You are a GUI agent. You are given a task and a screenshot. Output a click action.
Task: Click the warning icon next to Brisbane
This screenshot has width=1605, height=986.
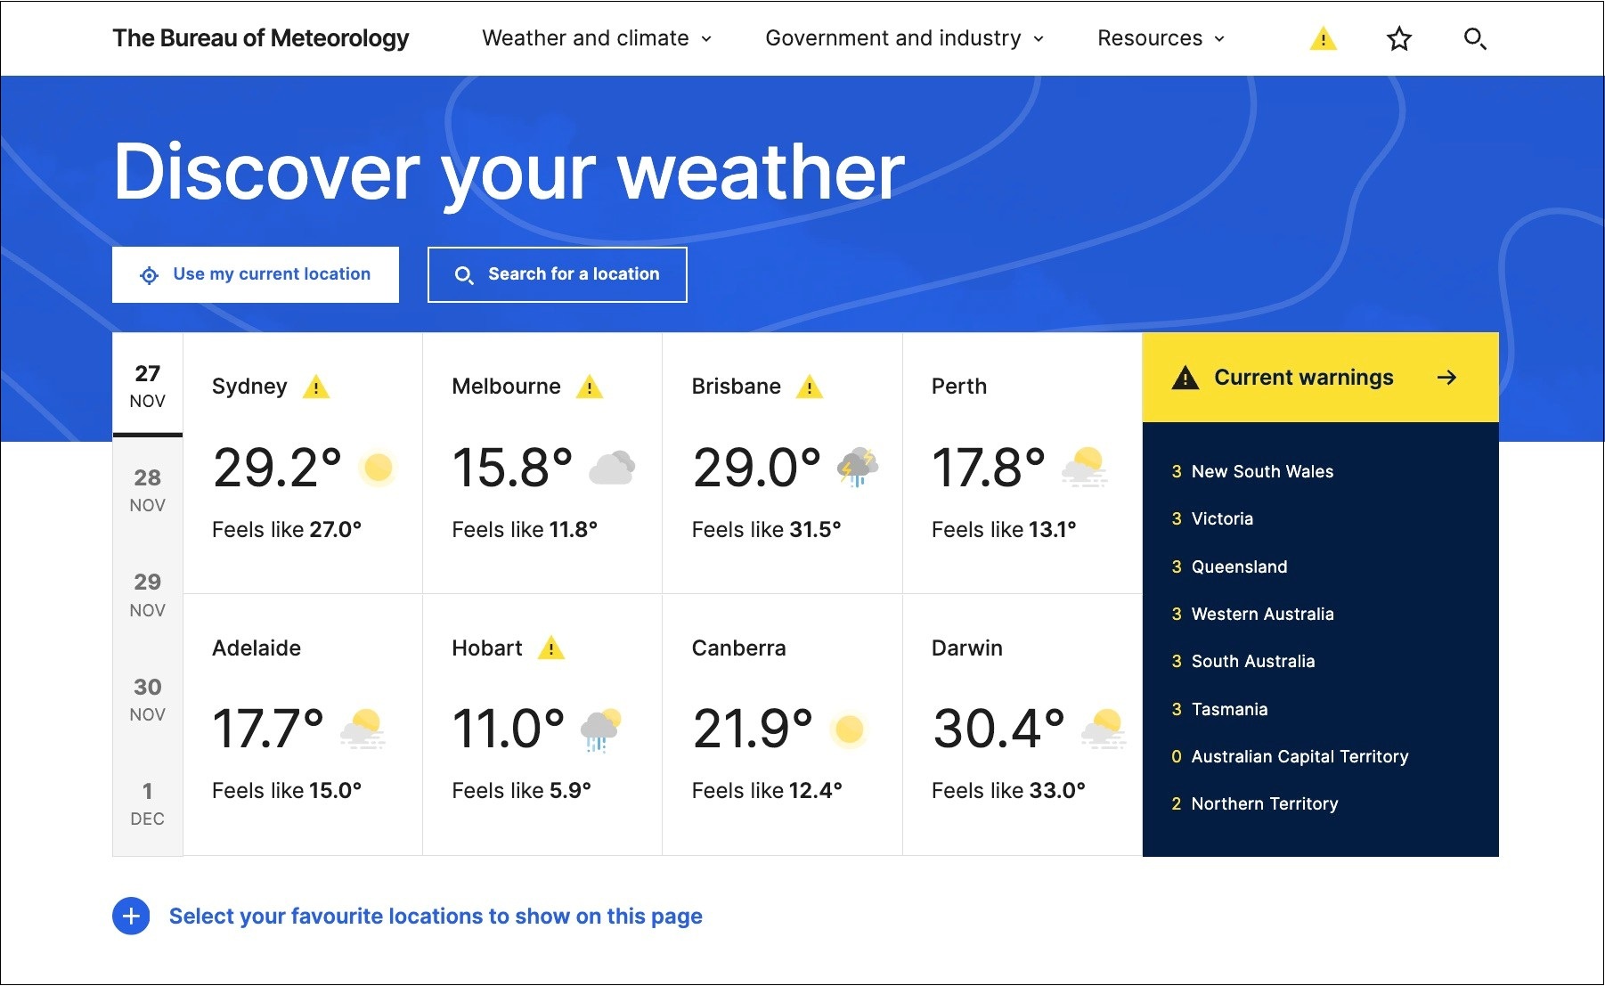[811, 387]
